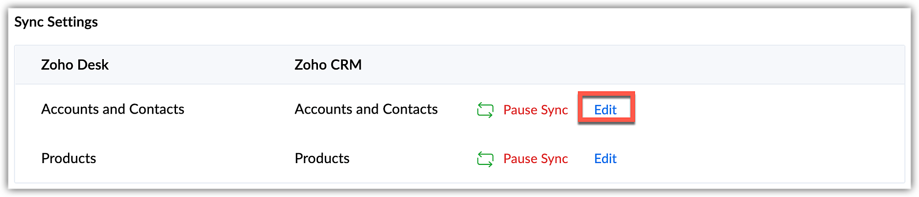This screenshot has width=919, height=197.
Task: Click Products under the Zoho CRM column
Action: click(x=322, y=158)
